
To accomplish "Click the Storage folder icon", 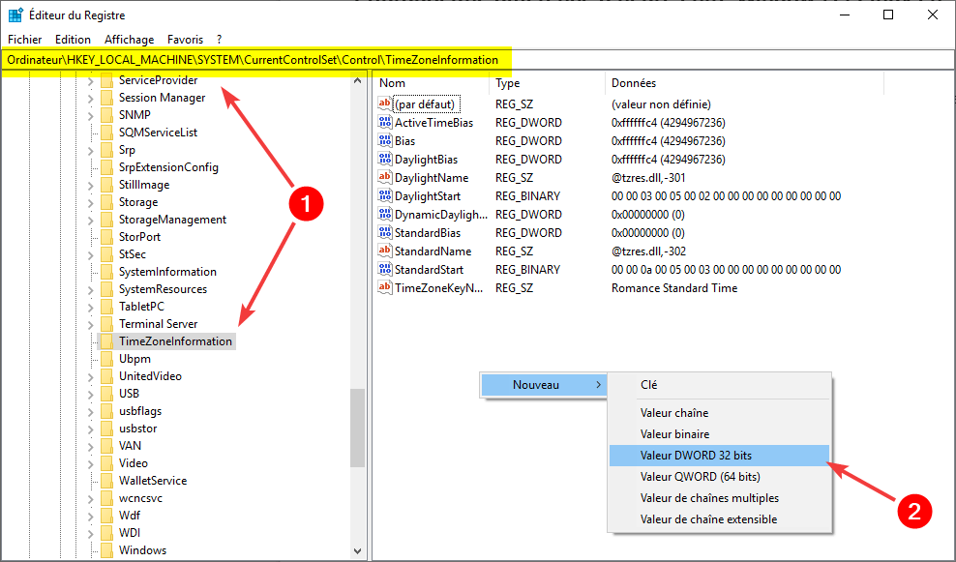I will pos(106,202).
